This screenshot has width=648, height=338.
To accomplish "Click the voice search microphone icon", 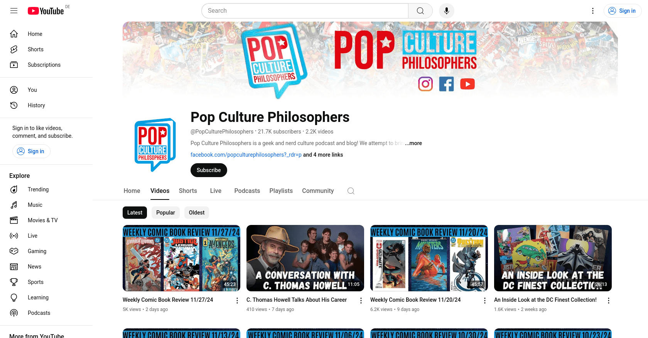I will pos(446,11).
